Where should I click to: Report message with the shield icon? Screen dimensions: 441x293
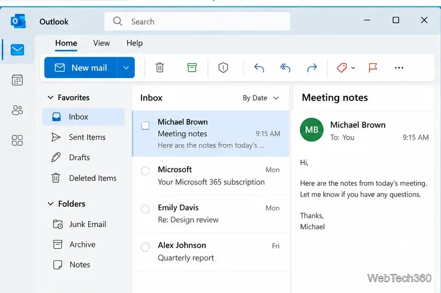[x=223, y=68]
